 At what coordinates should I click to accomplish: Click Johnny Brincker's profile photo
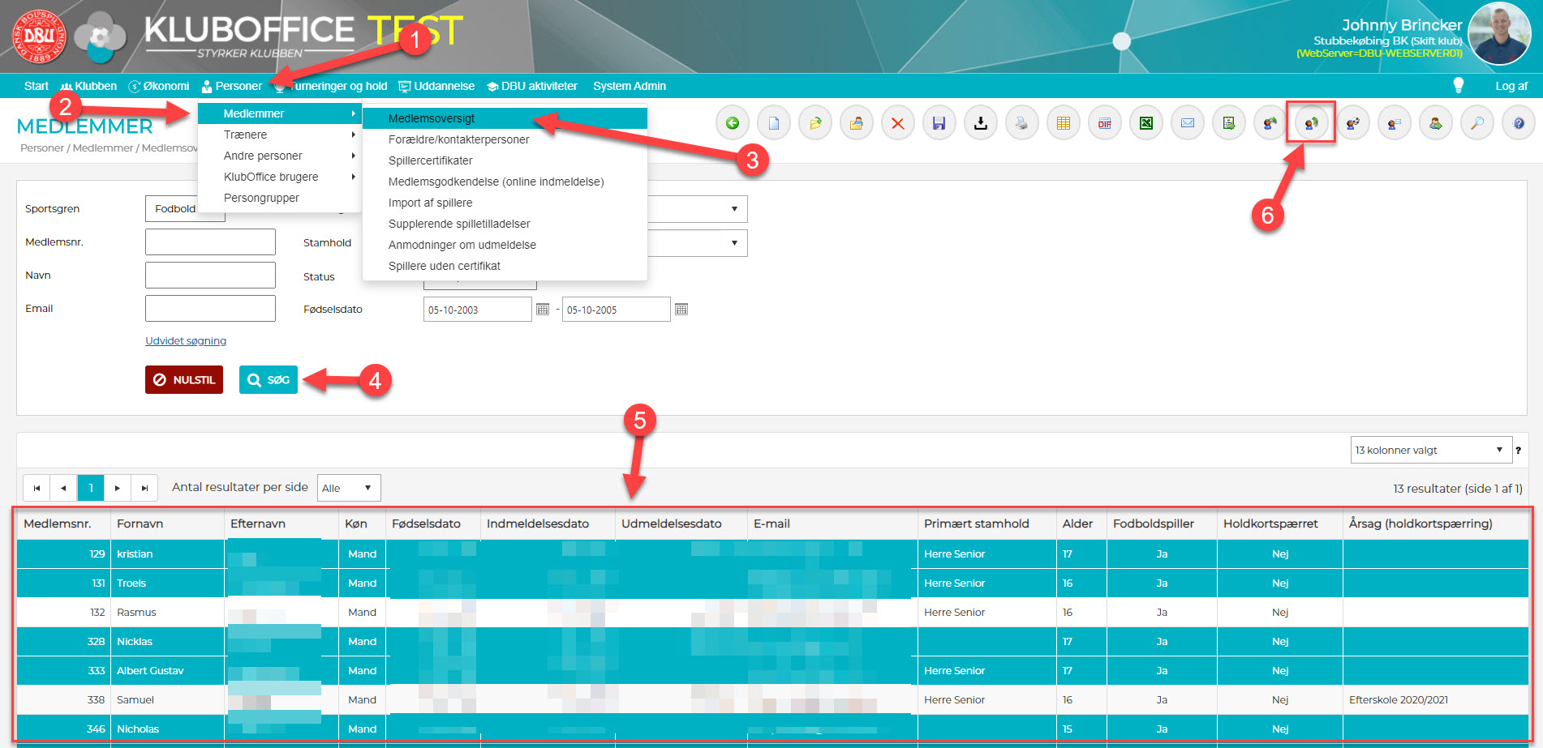(1498, 34)
